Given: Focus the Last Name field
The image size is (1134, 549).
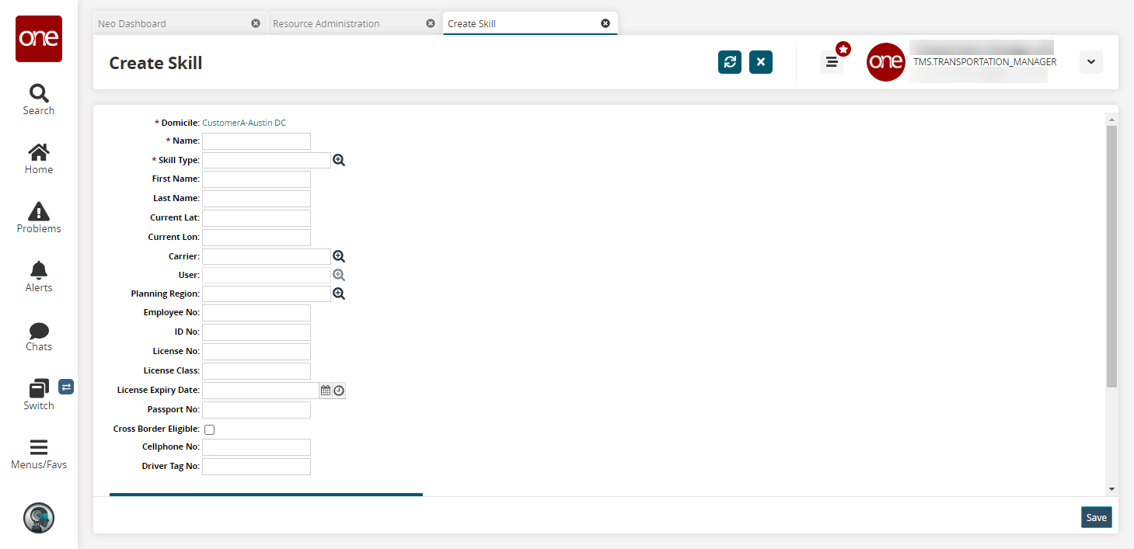Looking at the screenshot, I should coord(256,199).
